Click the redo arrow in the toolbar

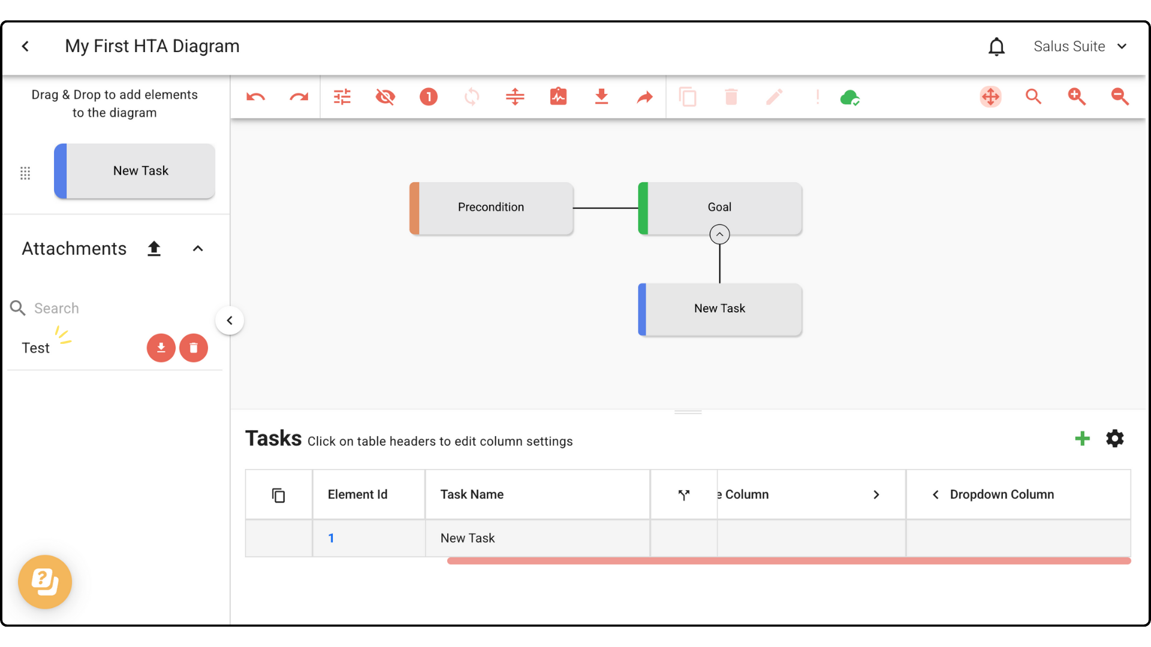299,97
